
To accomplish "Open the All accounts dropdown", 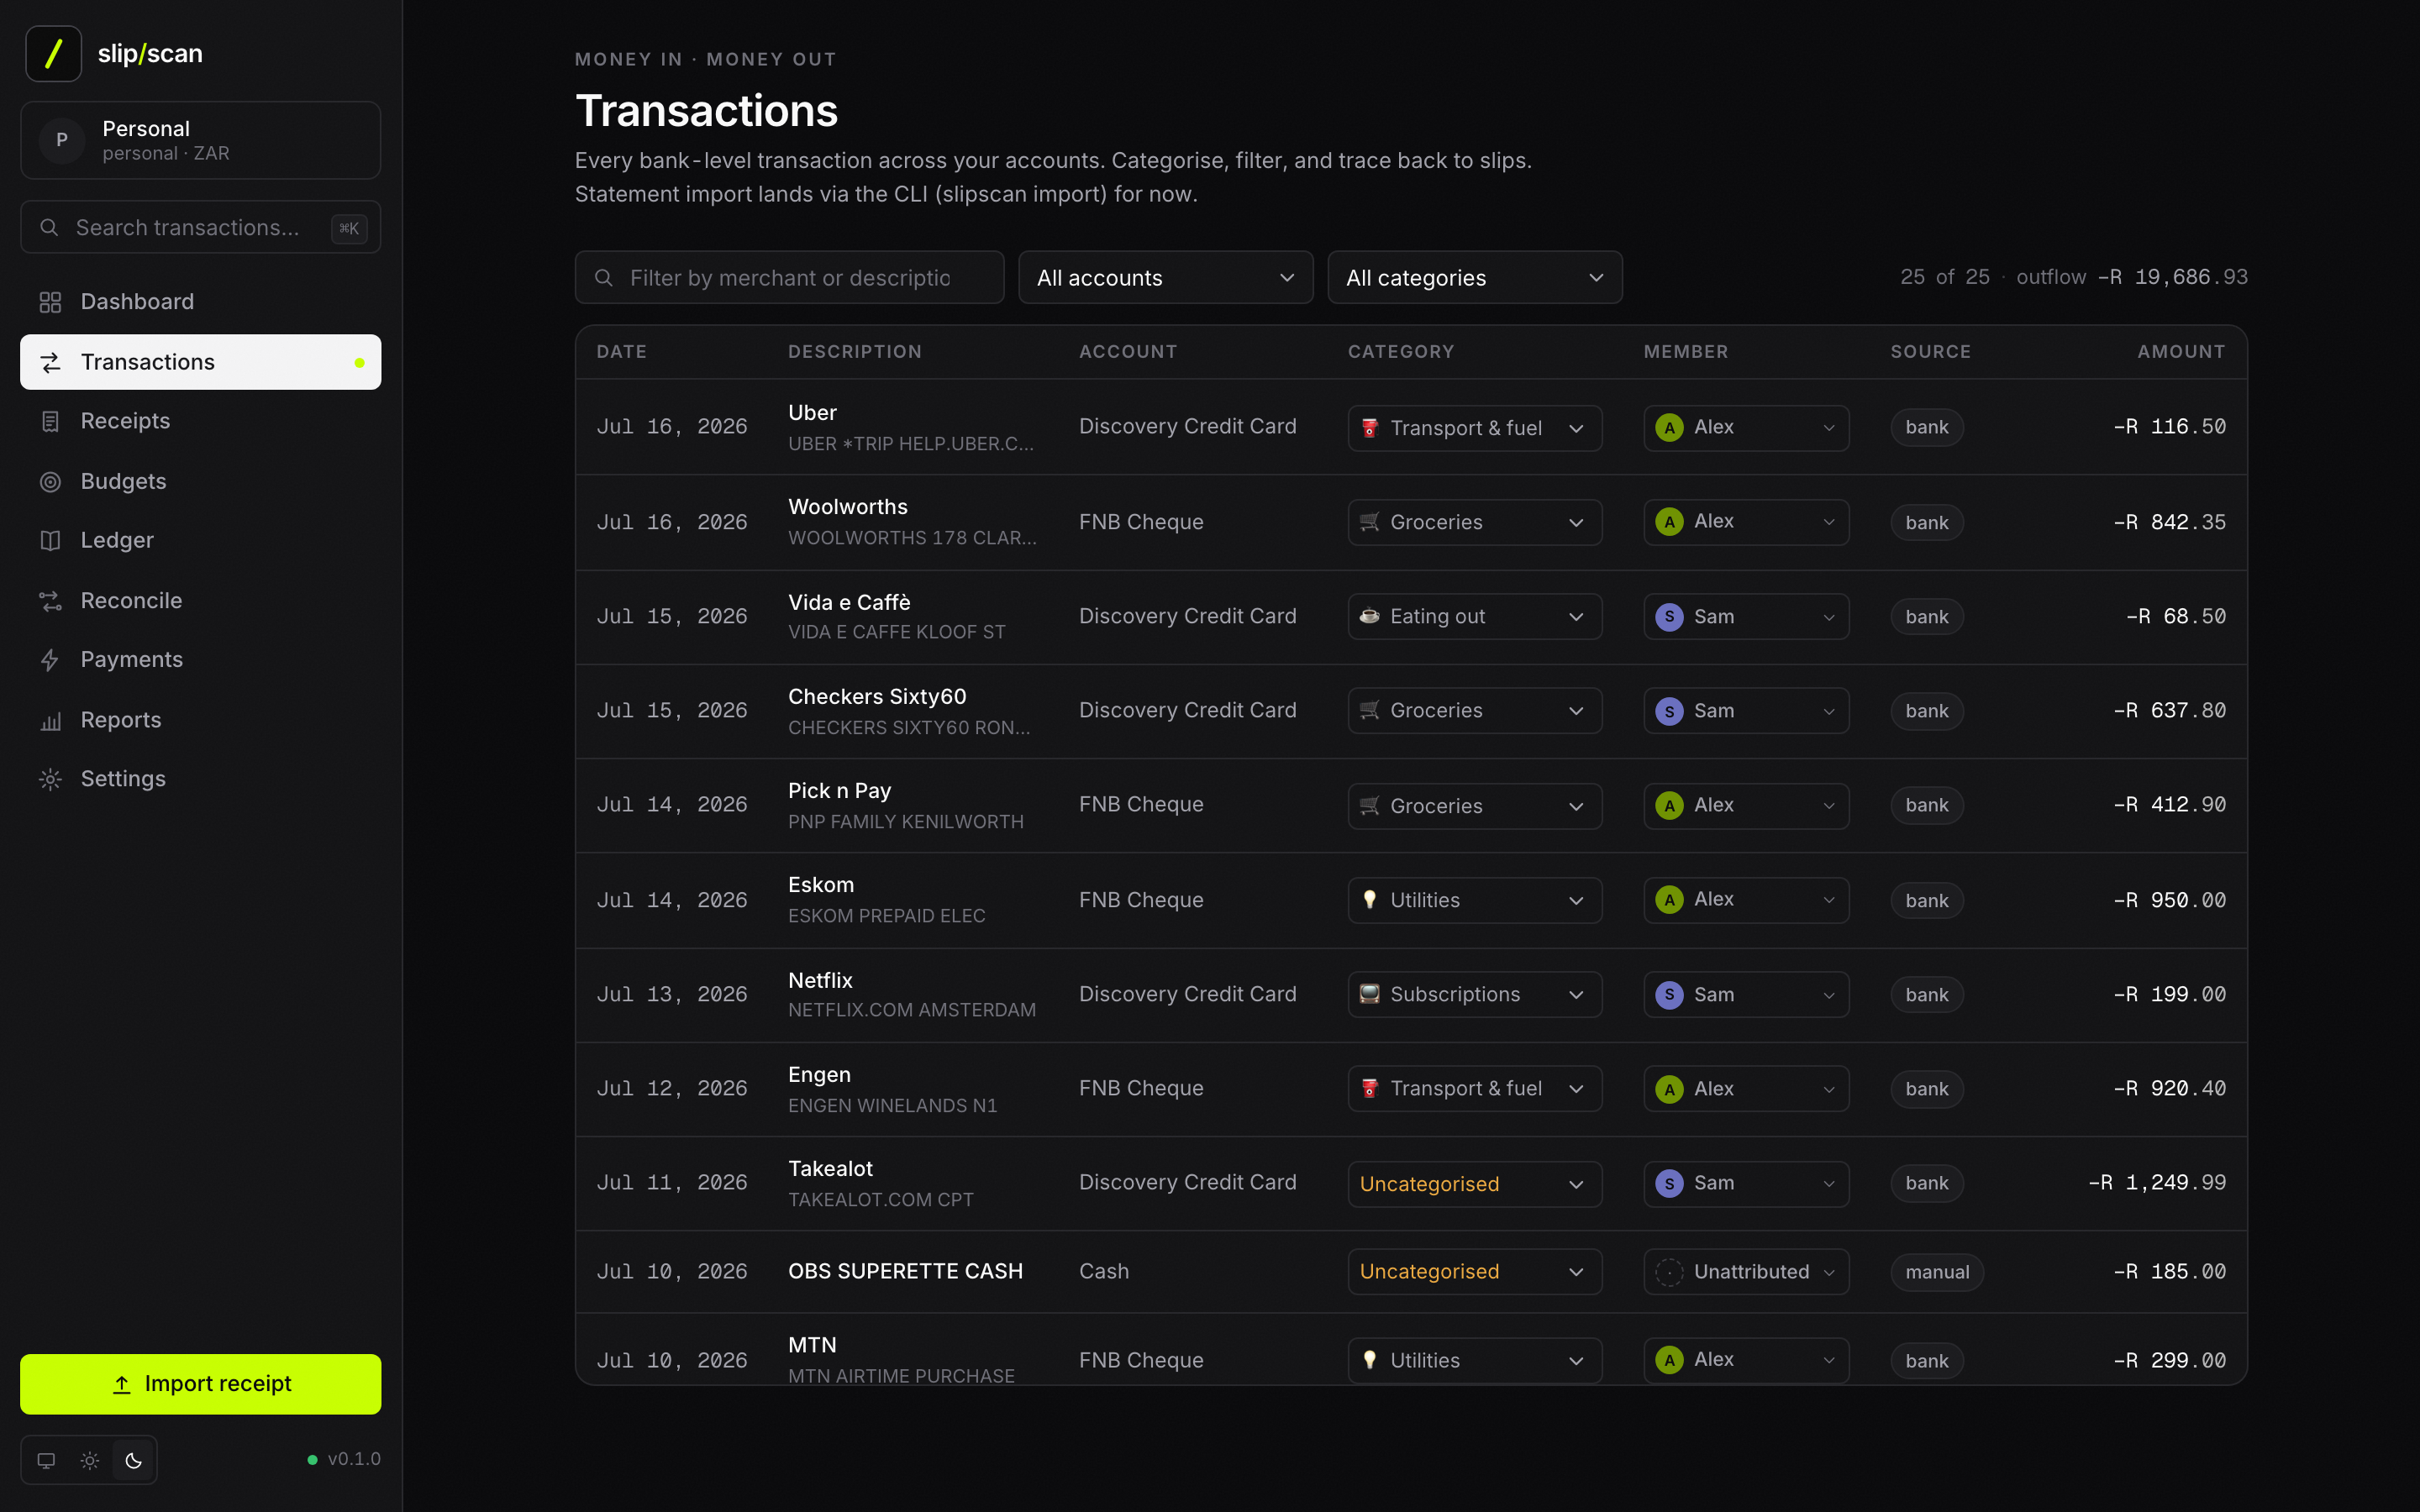I will coord(1166,278).
